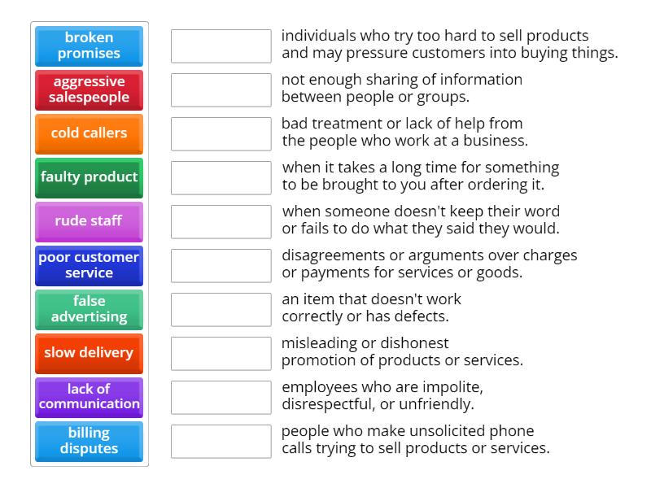Select the 'poor customer service' tile
The width and height of the screenshot is (651, 488).
click(89, 265)
